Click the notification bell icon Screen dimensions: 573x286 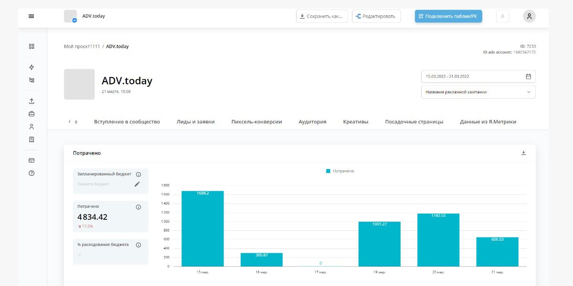502,16
